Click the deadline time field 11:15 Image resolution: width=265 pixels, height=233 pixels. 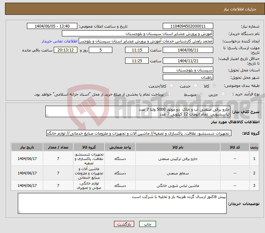pos(137,50)
